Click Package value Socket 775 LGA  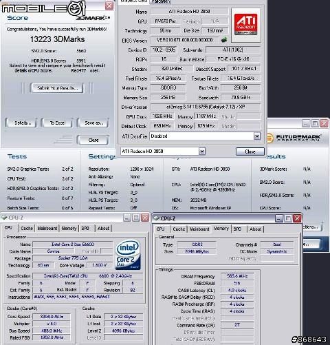coord(73,258)
